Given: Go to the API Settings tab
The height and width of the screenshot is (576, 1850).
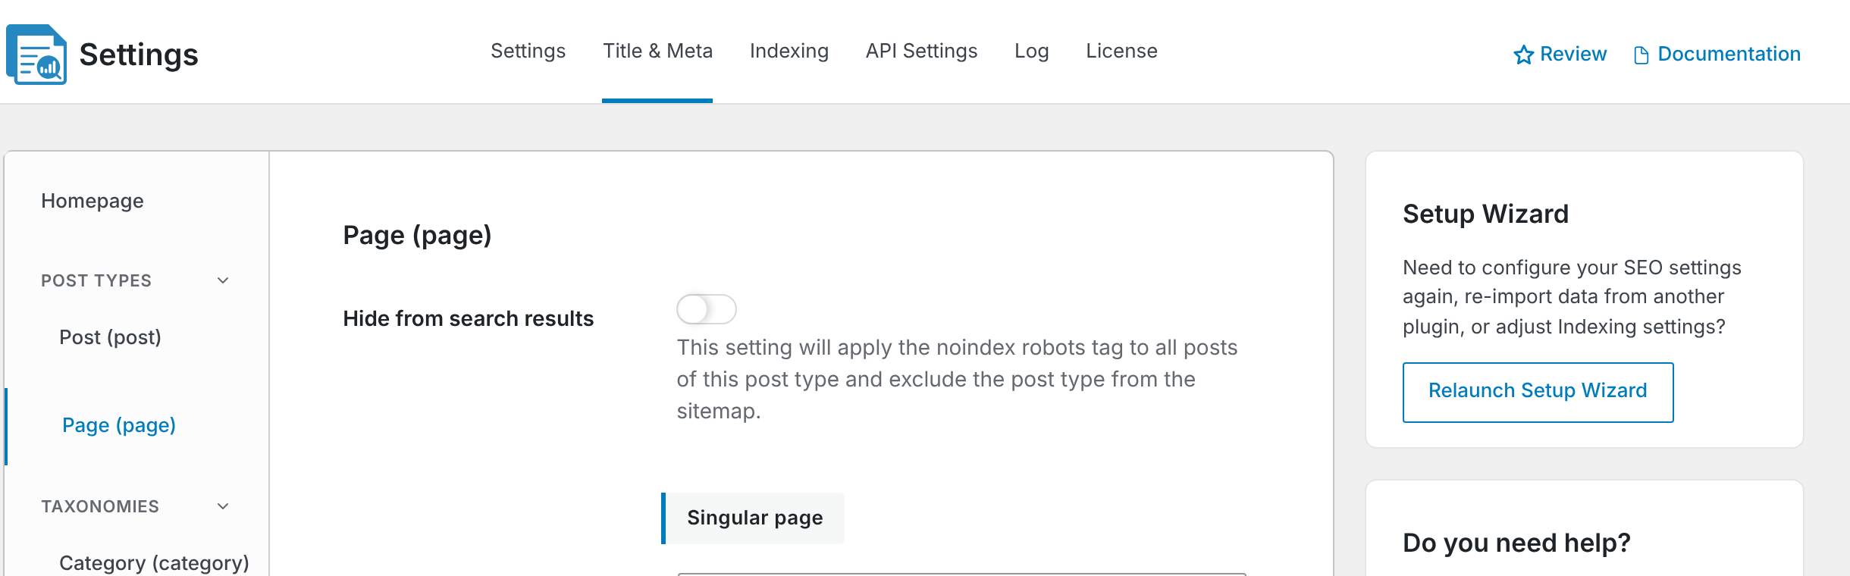Looking at the screenshot, I should tap(922, 51).
